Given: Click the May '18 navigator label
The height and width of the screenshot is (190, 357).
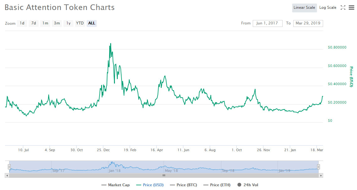Looking at the screenshot, I should coord(171,171).
